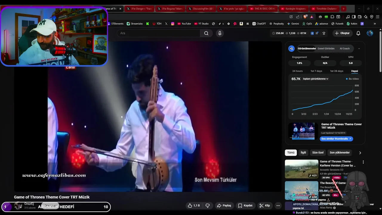This screenshot has width=382, height=215.
Task: Open Karliene Version video thumbnail
Action: (x=301, y=169)
